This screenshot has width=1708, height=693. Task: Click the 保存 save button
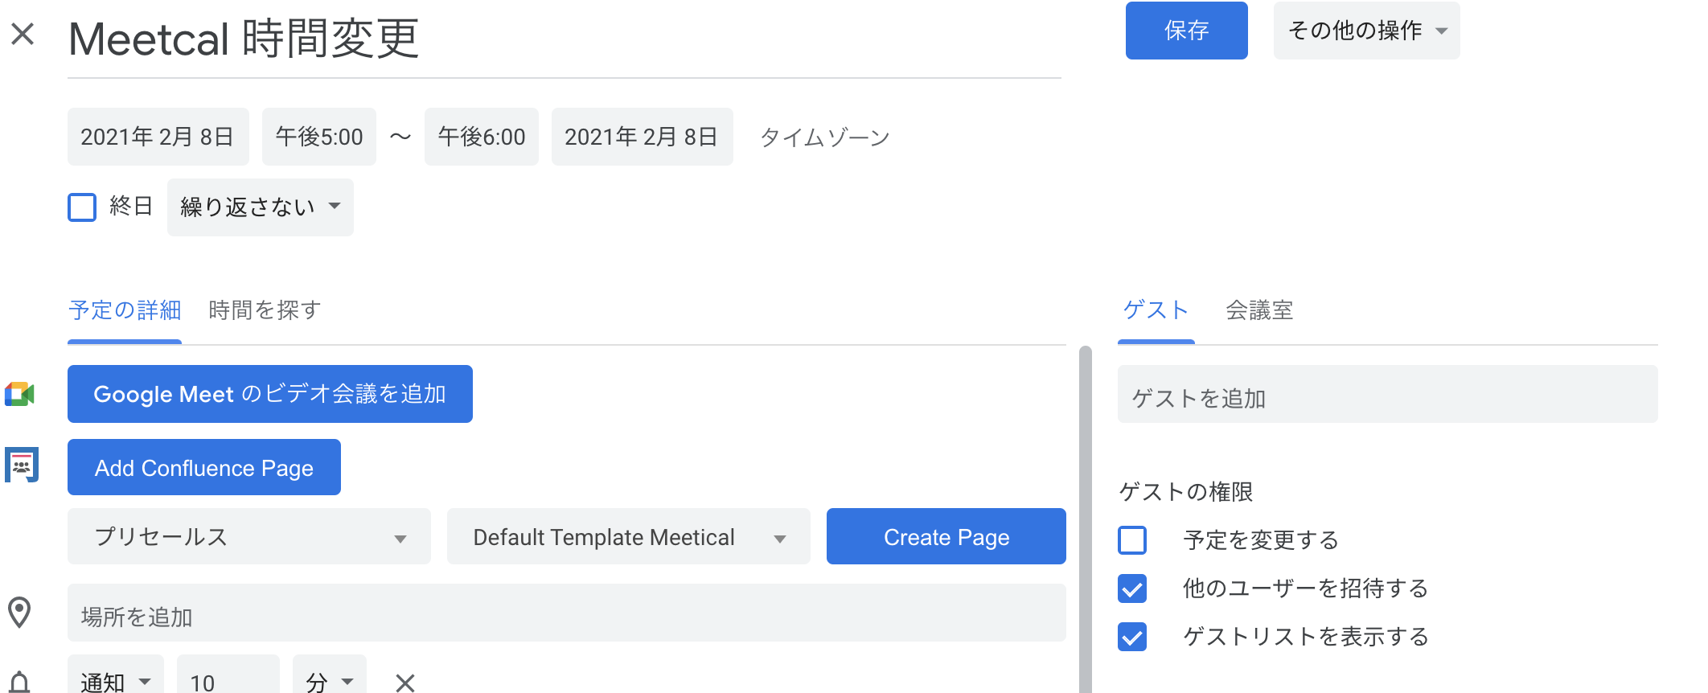[1187, 31]
